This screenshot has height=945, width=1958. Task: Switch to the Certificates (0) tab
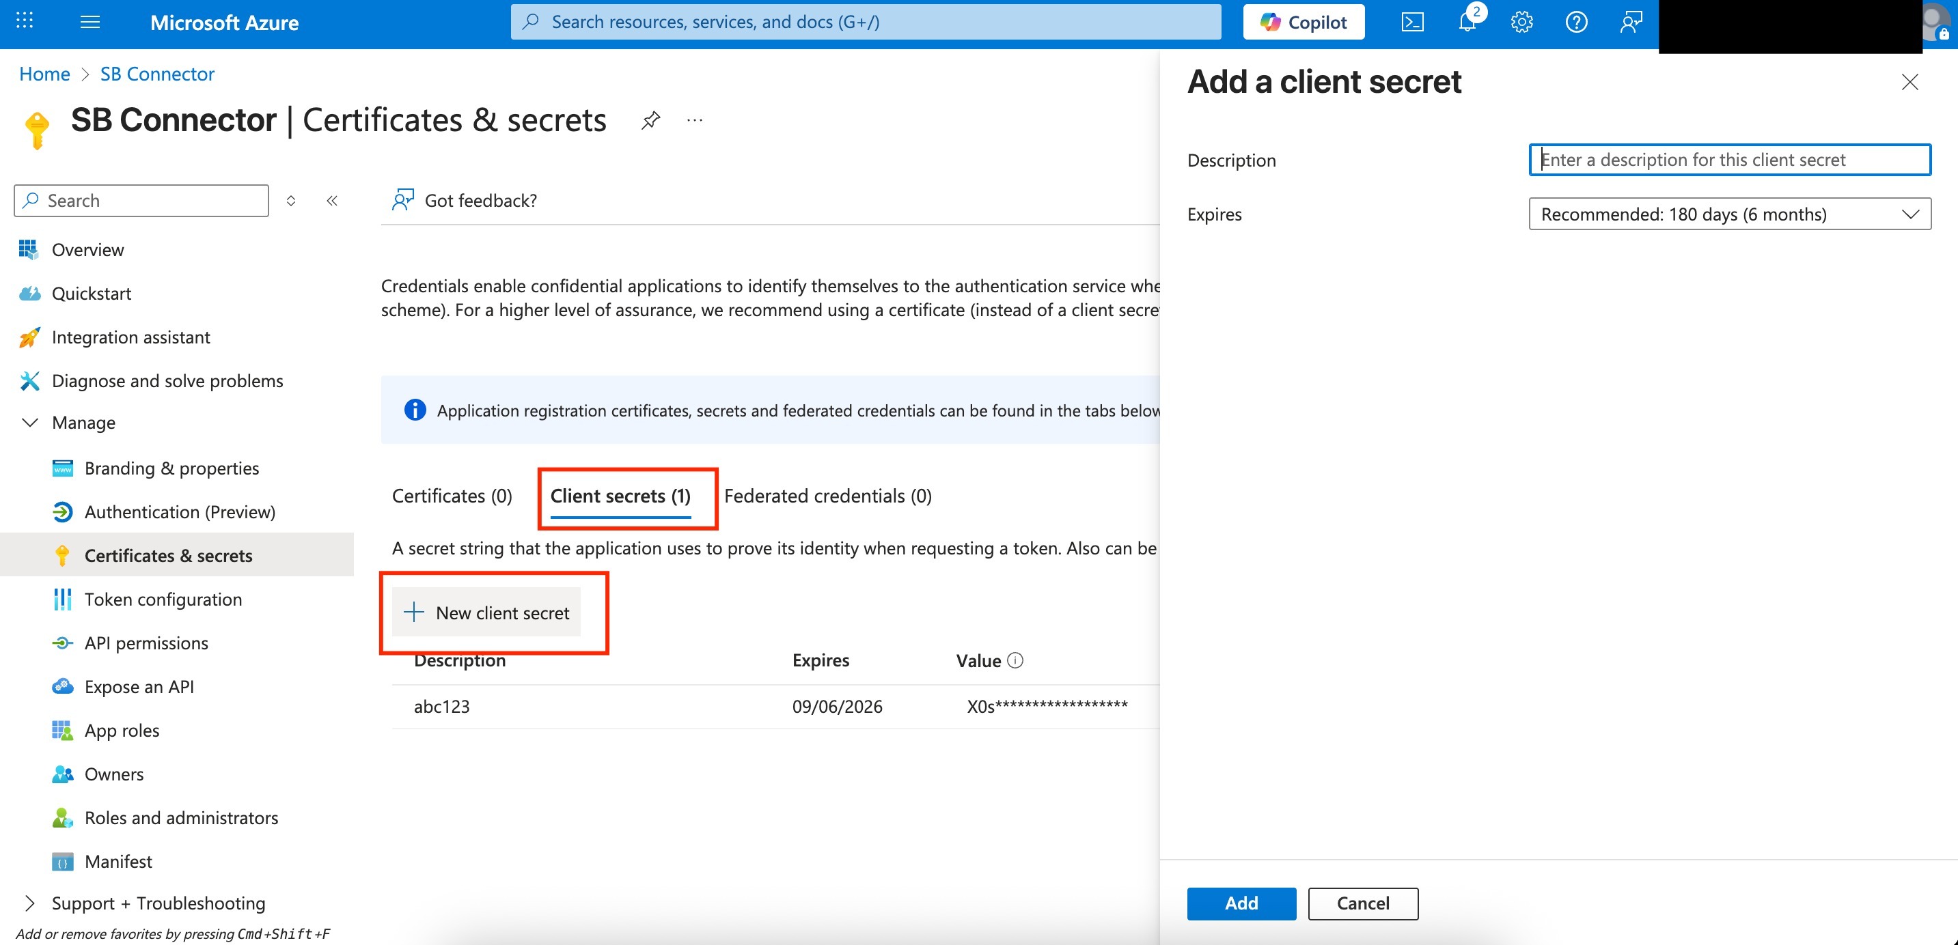tap(452, 496)
